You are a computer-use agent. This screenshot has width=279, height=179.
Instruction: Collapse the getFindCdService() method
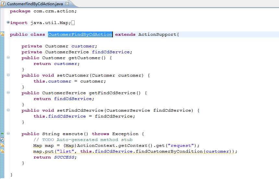click(8, 93)
